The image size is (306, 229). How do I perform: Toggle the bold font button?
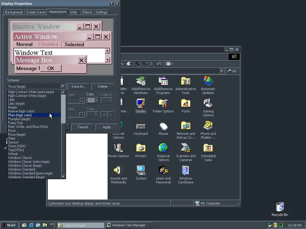pyautogui.click(x=104, y=114)
